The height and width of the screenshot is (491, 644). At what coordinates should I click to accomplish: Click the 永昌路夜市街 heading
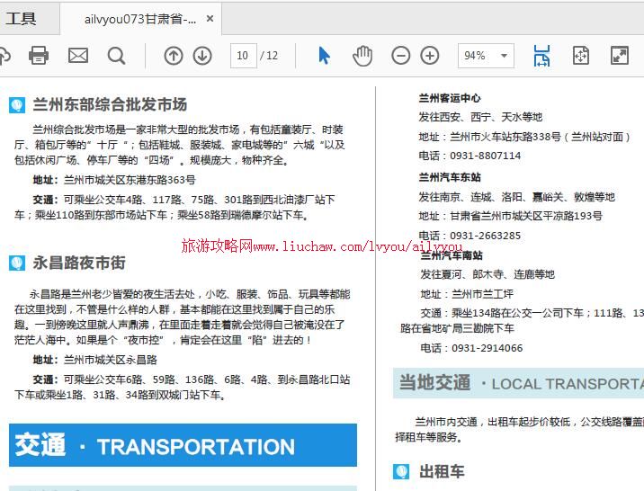click(79, 263)
